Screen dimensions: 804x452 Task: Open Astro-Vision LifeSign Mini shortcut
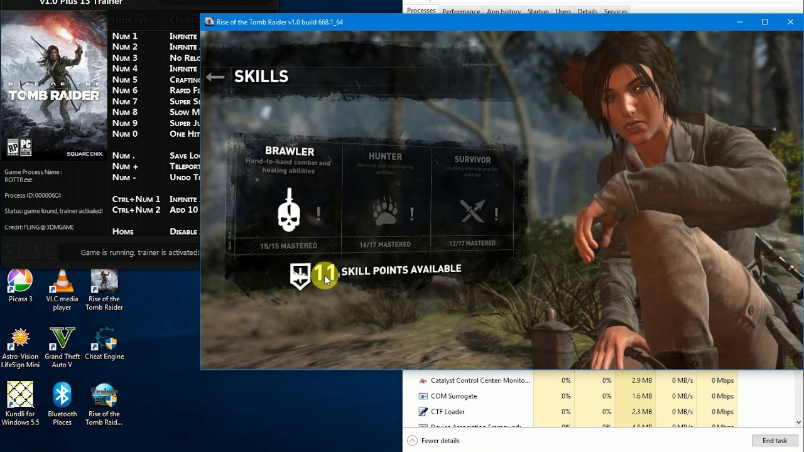click(x=20, y=348)
